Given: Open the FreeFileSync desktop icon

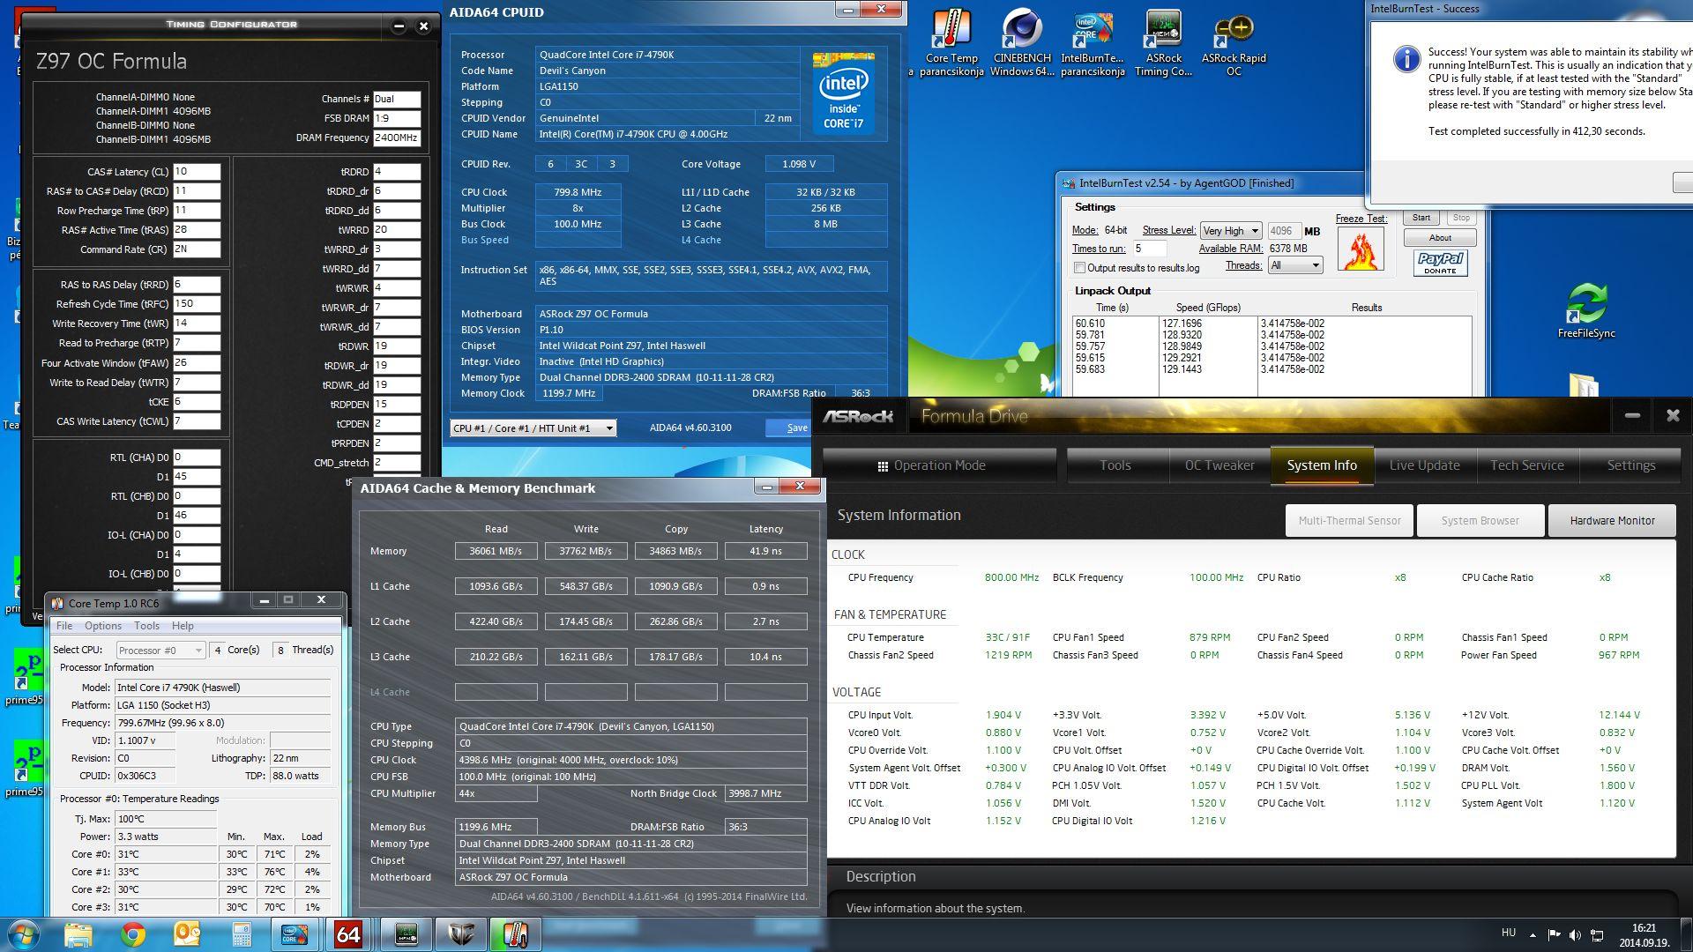Looking at the screenshot, I should [1586, 310].
